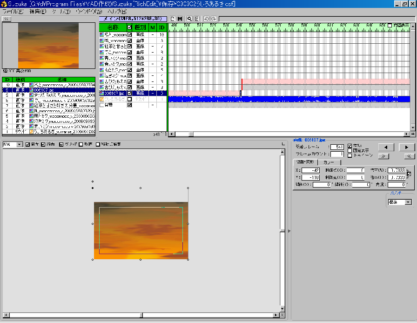Viewport: 417px width, 323px height.
Task: Select resource row '006107.jpg' in the list
Action: (49, 90)
